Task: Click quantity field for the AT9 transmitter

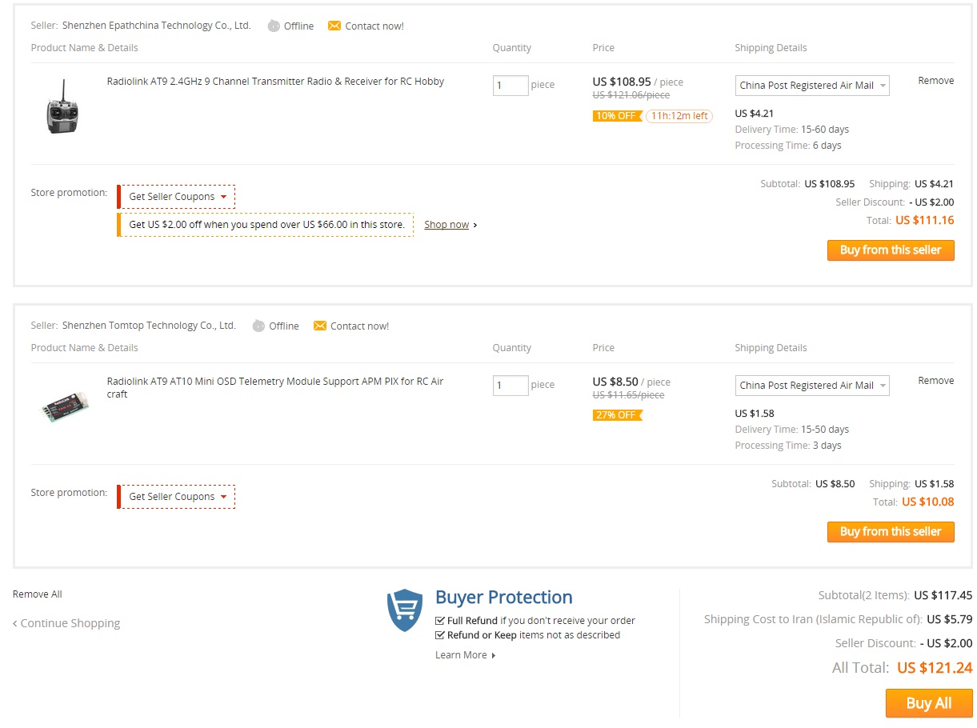Action: tap(511, 85)
